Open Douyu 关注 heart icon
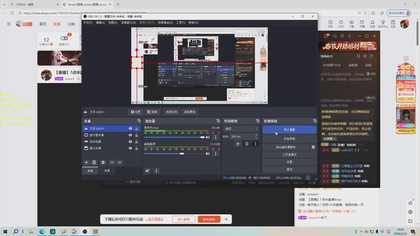The height and width of the screenshot is (236, 420). [x=341, y=24]
